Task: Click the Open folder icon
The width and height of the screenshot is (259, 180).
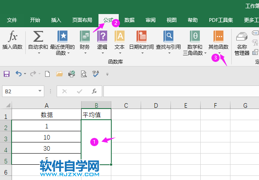Action: [60, 74]
